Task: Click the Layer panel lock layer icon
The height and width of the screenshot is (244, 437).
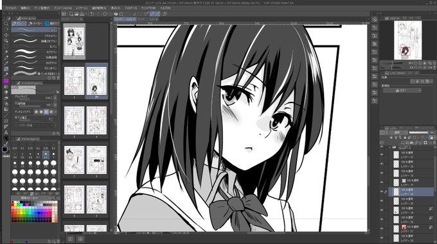Action: pos(405,138)
